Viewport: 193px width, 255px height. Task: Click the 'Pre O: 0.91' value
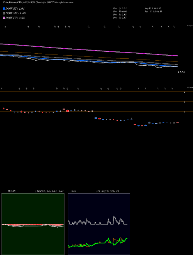click(x=120, y=8)
